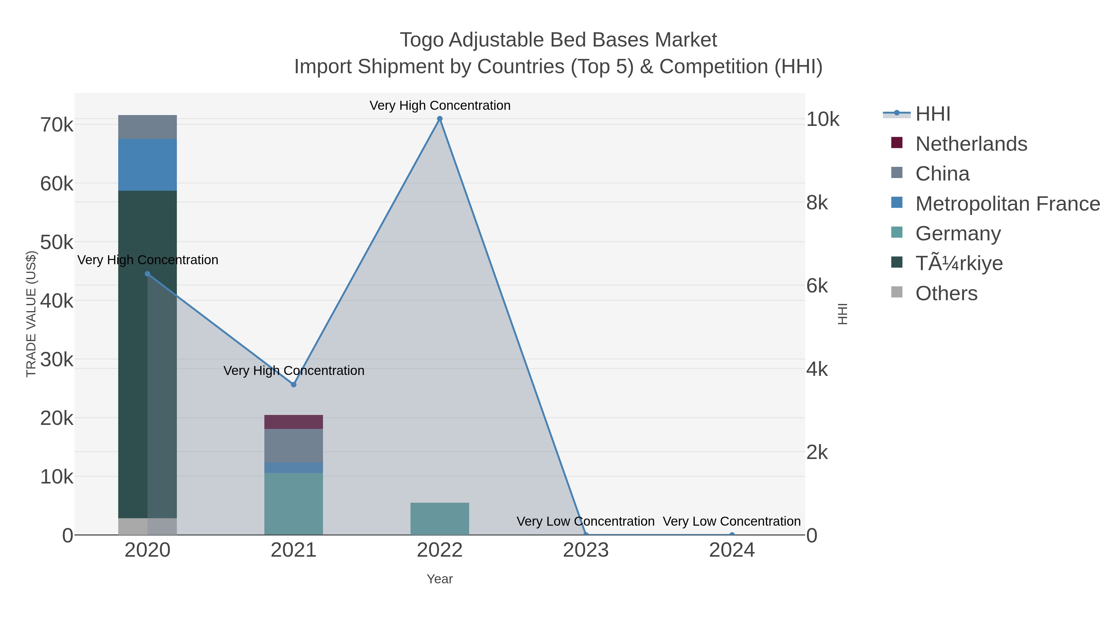The image size is (1117, 628).
Task: Click the 2022 Germany bar
Action: click(x=440, y=519)
